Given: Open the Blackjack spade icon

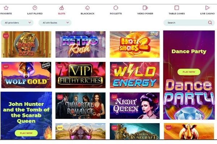Looking at the screenshot, I should 88,8.
